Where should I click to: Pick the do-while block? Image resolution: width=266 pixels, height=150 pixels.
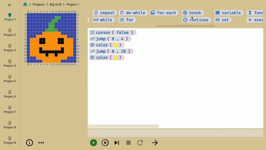[133, 13]
